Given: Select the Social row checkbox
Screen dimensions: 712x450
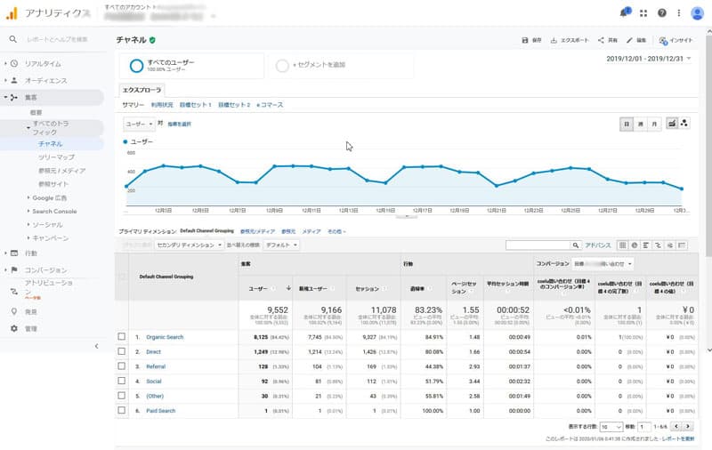Looking at the screenshot, I should pyautogui.click(x=122, y=381).
